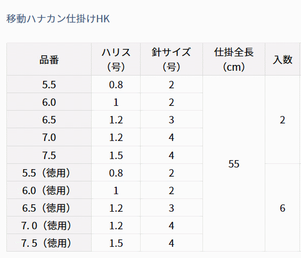Image resolution: width=301 pixels, height=258 pixels.
Task: Select the 7.5 product number cell
Action: [x=49, y=155]
